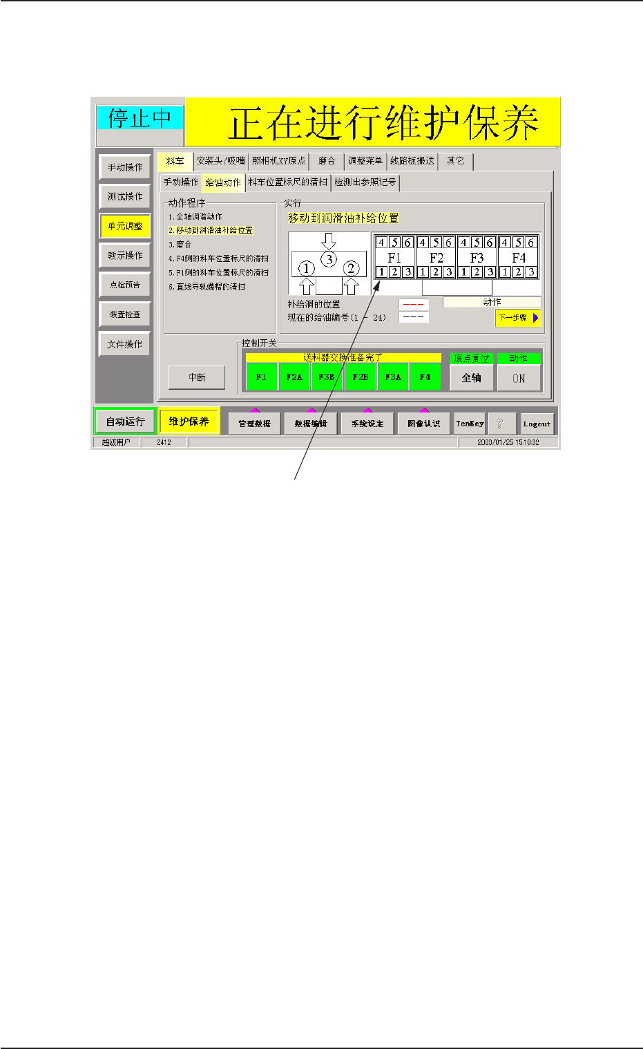Click the 中断 interrupt button
643x1049 pixels.
click(197, 377)
